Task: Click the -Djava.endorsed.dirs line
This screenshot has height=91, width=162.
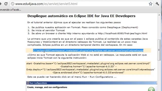Action: pos(88,73)
